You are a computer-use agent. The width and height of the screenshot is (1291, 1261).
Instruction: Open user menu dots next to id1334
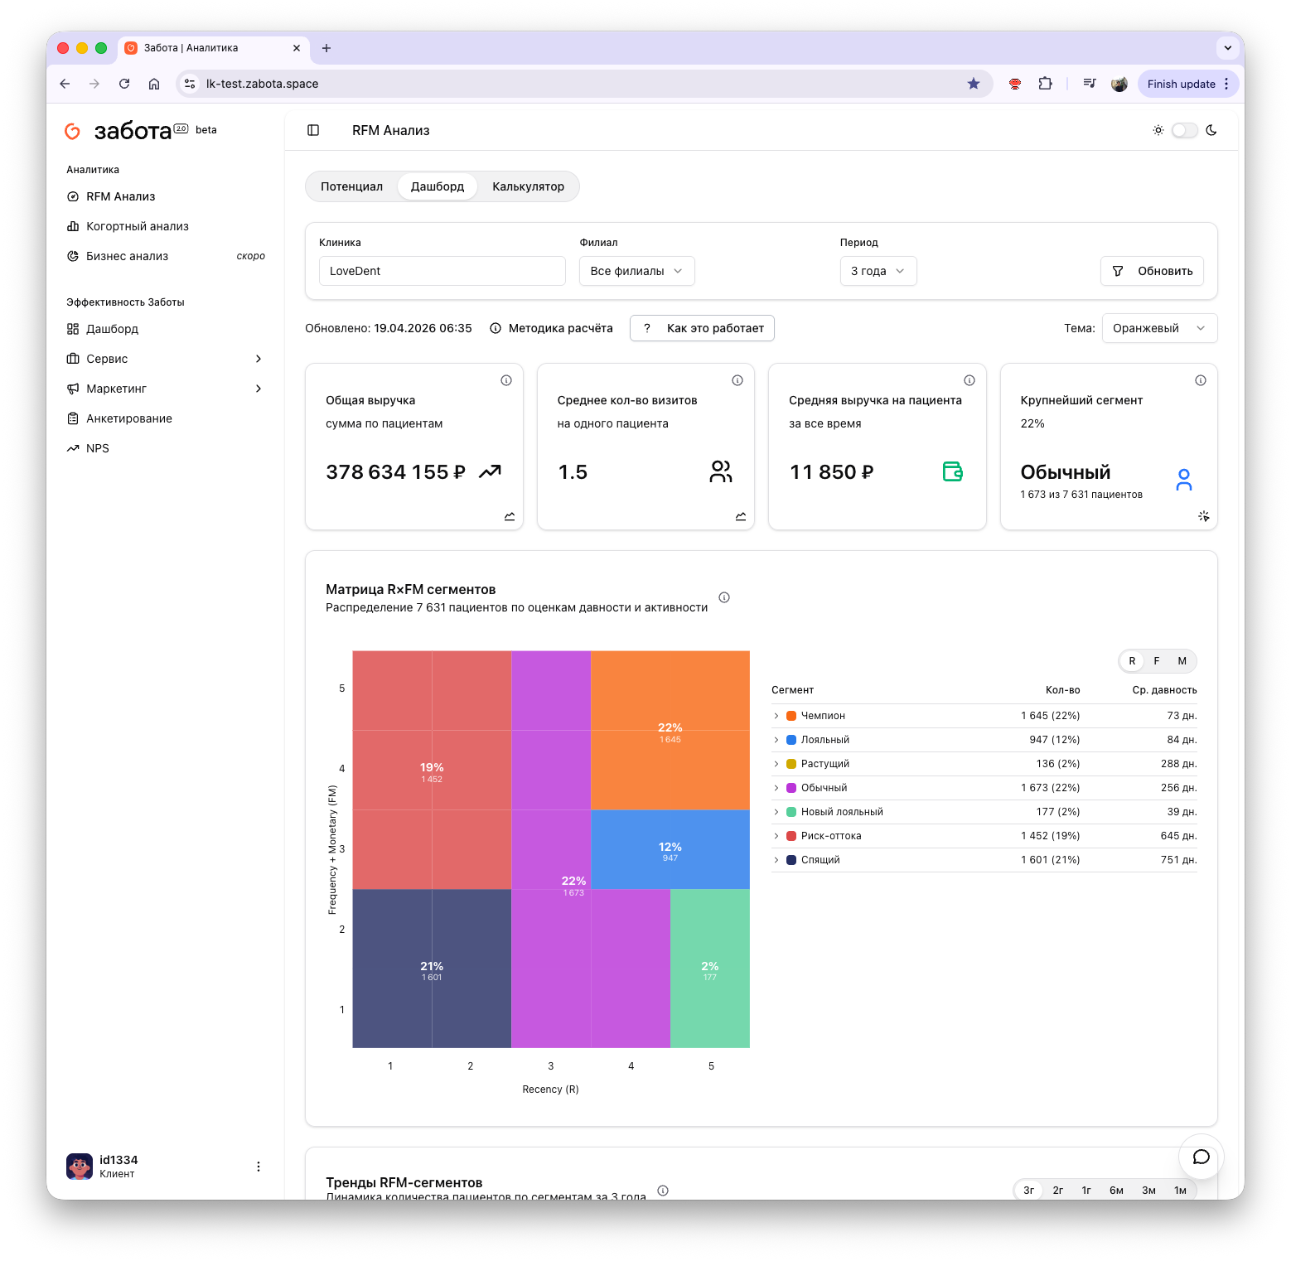(x=259, y=1167)
